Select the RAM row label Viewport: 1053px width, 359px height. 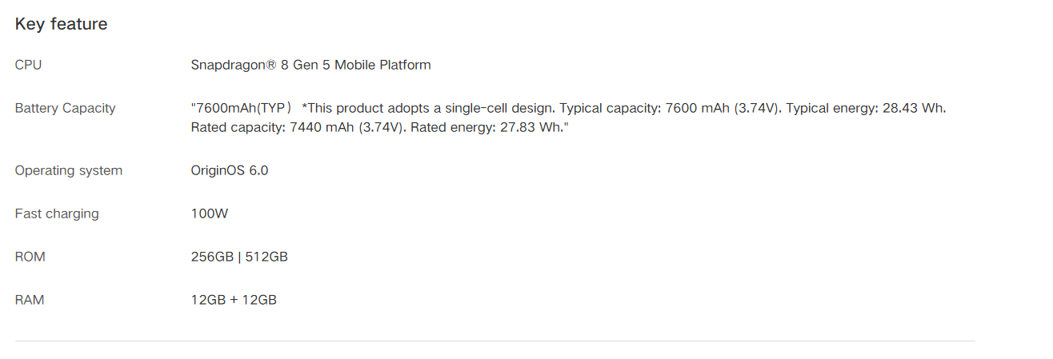30,300
